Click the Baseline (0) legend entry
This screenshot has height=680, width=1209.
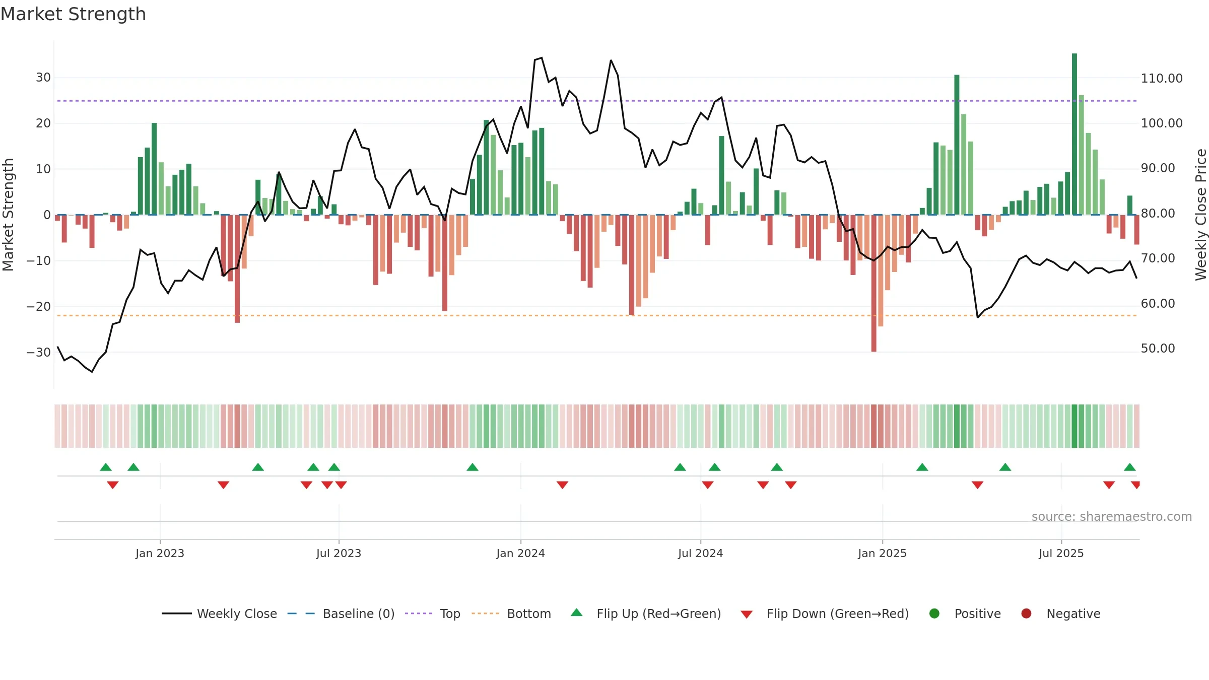[x=341, y=614]
